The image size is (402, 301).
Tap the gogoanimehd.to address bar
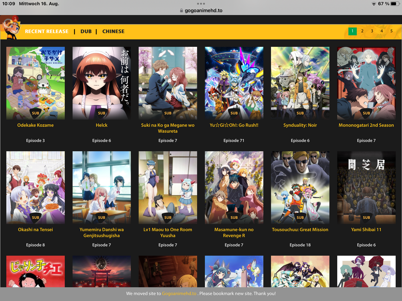pos(201,11)
